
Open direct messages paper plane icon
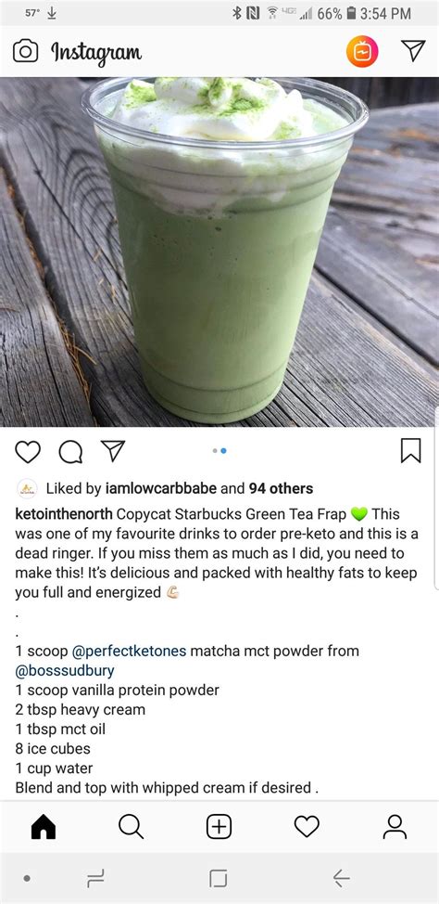413,51
